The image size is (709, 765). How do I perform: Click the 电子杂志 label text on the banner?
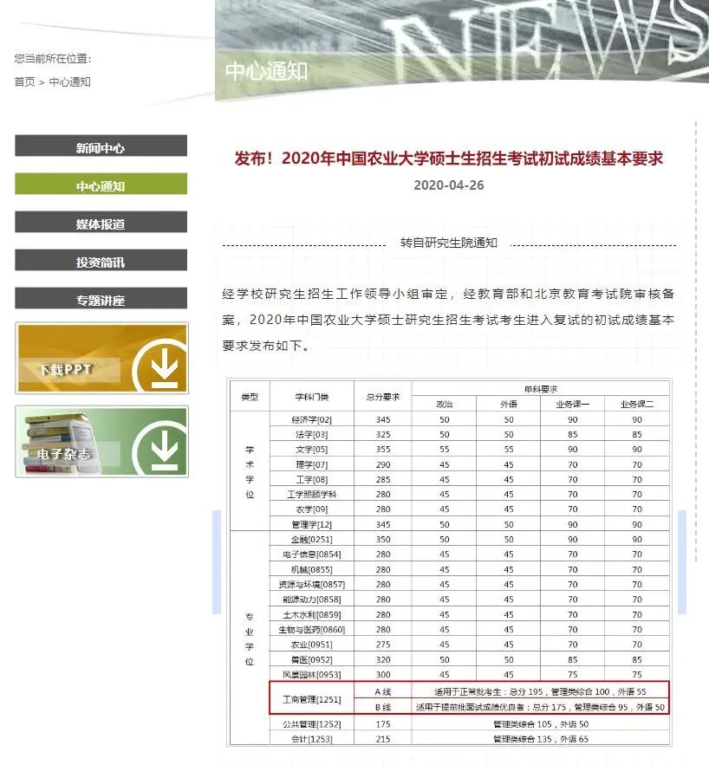tap(60, 454)
